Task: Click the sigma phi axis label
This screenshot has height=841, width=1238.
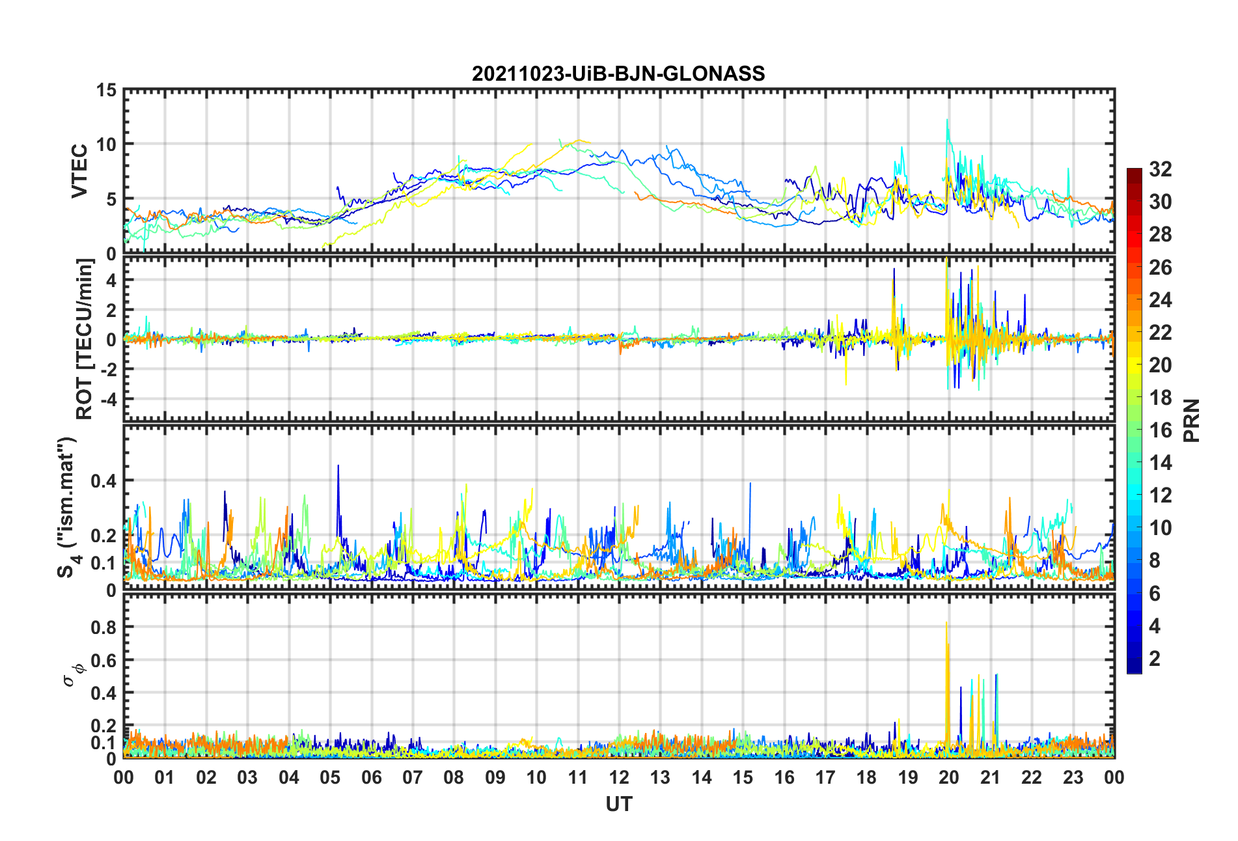Action: [72, 674]
